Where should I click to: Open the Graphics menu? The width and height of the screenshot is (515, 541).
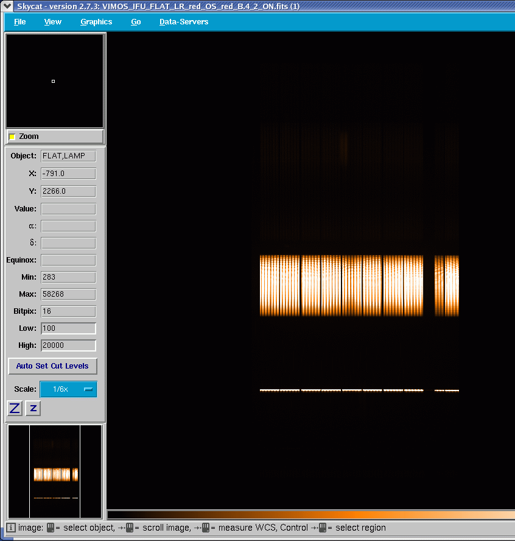[96, 22]
